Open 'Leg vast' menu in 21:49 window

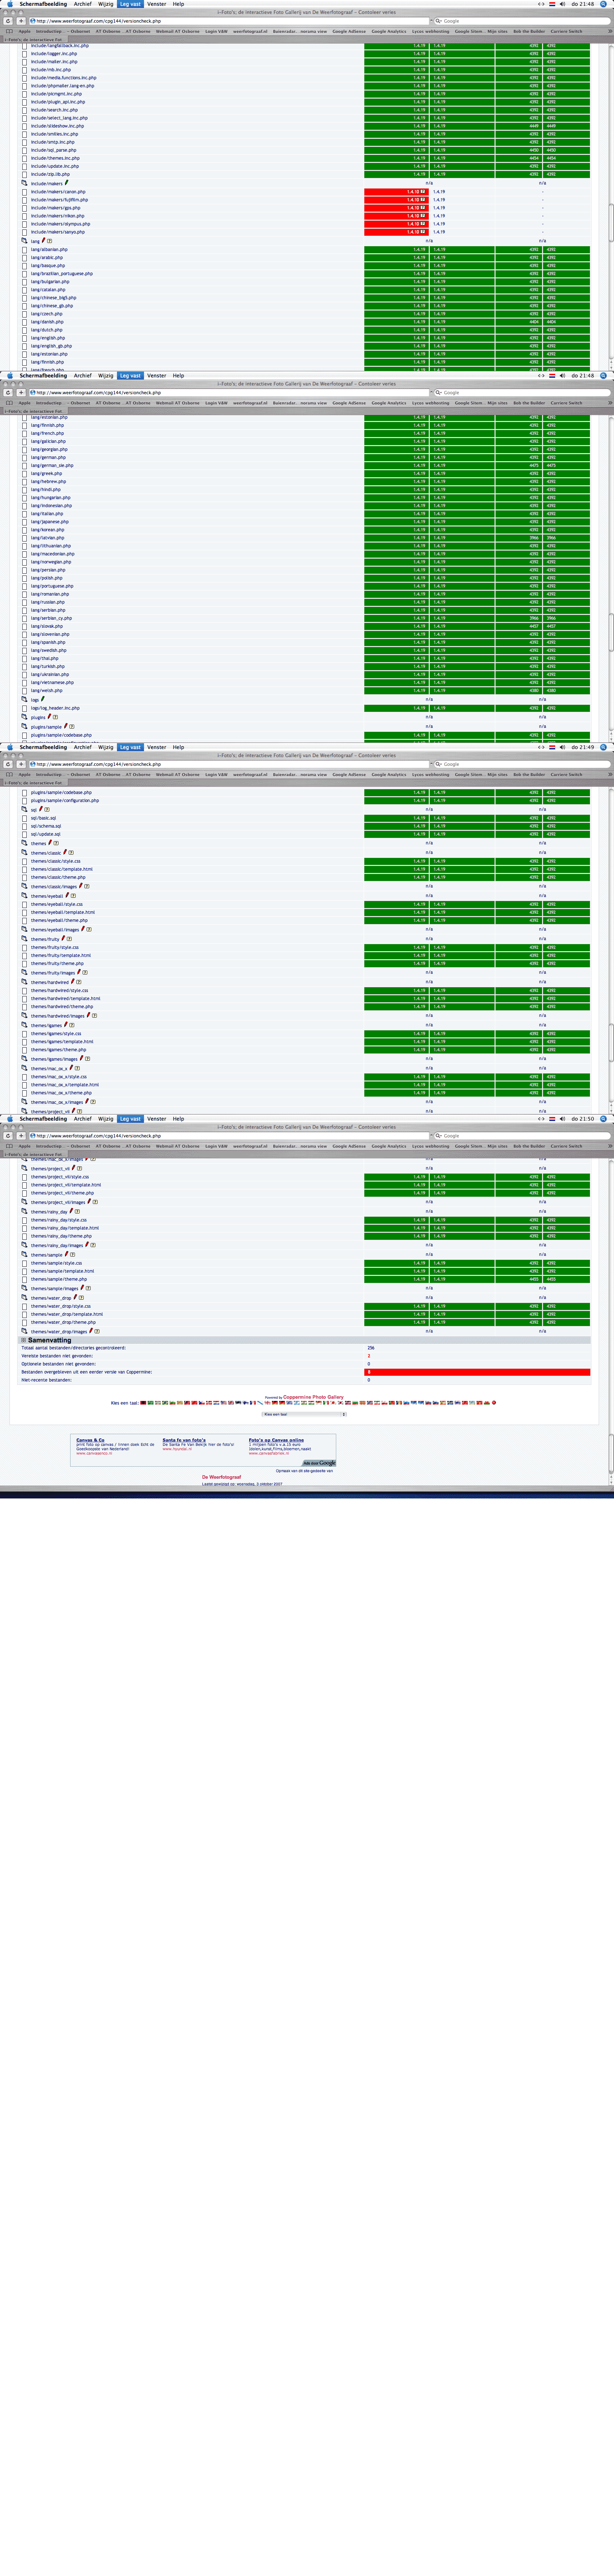click(130, 747)
